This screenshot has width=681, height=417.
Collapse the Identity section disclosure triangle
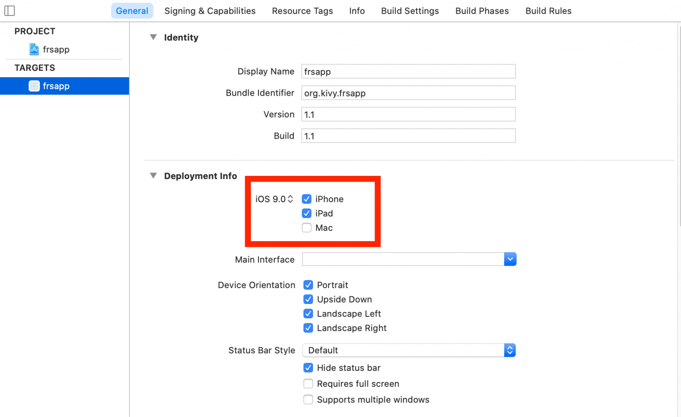click(153, 37)
